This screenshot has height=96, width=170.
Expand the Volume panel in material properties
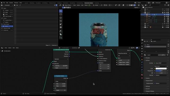pyautogui.click(x=148, y=78)
